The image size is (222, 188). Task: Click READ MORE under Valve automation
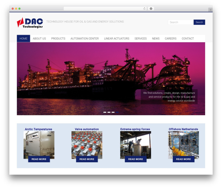(x=87, y=159)
